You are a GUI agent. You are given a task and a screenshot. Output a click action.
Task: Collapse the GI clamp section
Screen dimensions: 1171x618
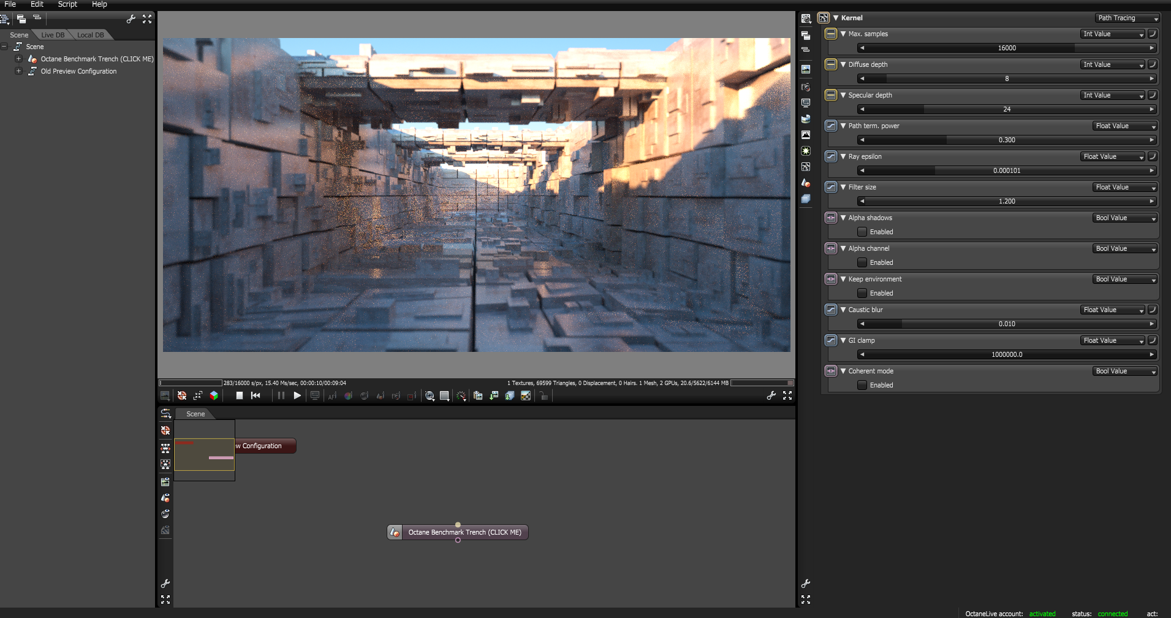click(843, 340)
